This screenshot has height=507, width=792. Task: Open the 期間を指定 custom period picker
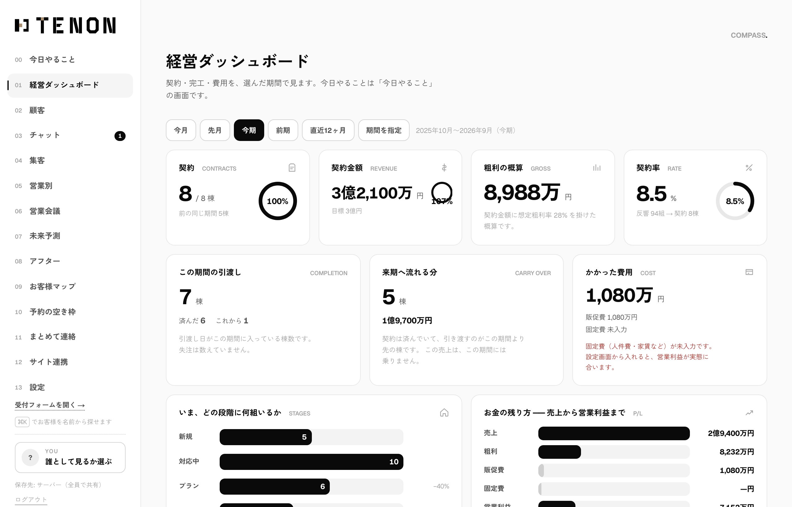[384, 130]
